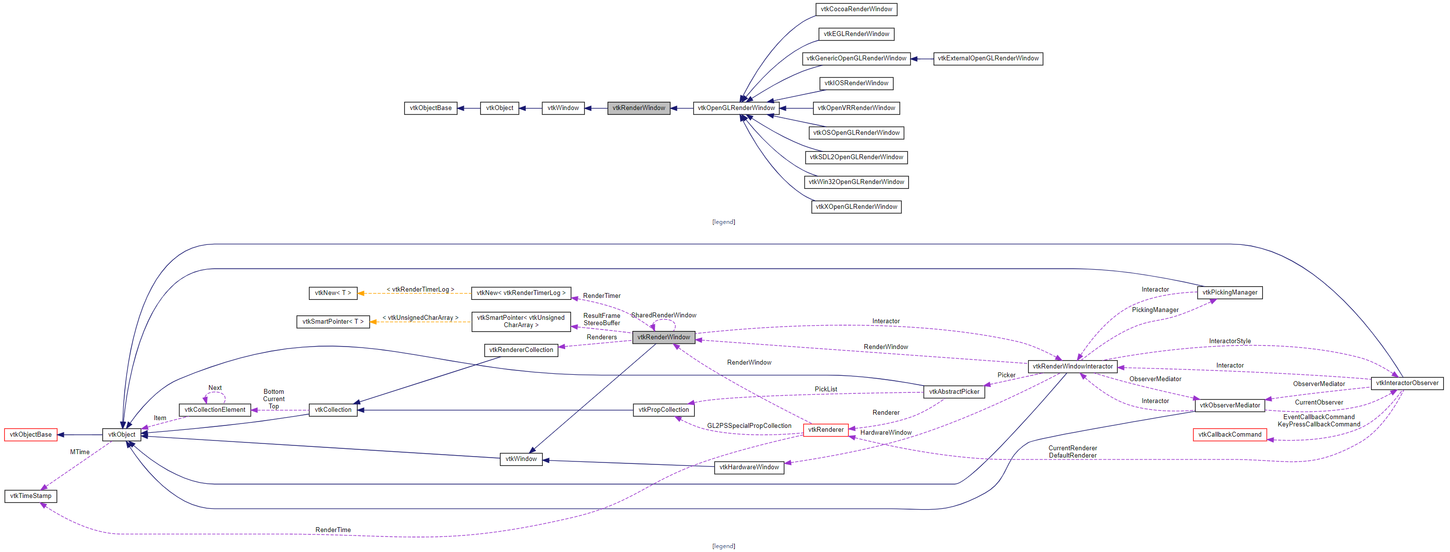Image resolution: width=1450 pixels, height=552 pixels.
Task: Click the lower legend link
Action: (x=724, y=546)
